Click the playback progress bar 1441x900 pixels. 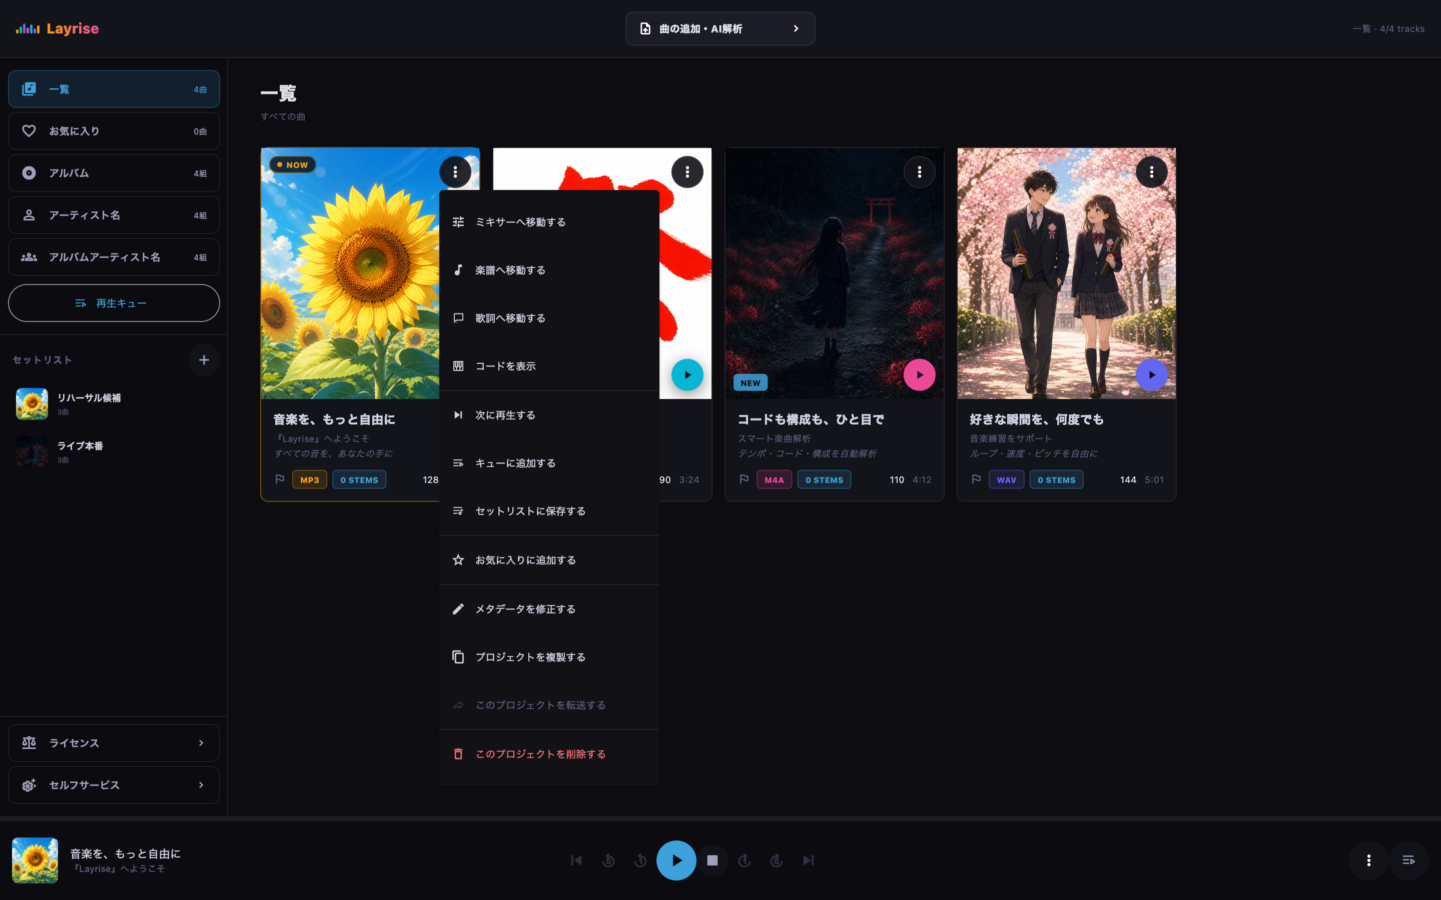[721, 819]
